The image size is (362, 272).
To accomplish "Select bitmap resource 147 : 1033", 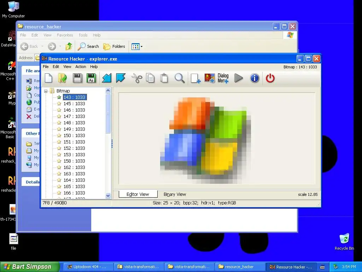I will coord(74,116).
